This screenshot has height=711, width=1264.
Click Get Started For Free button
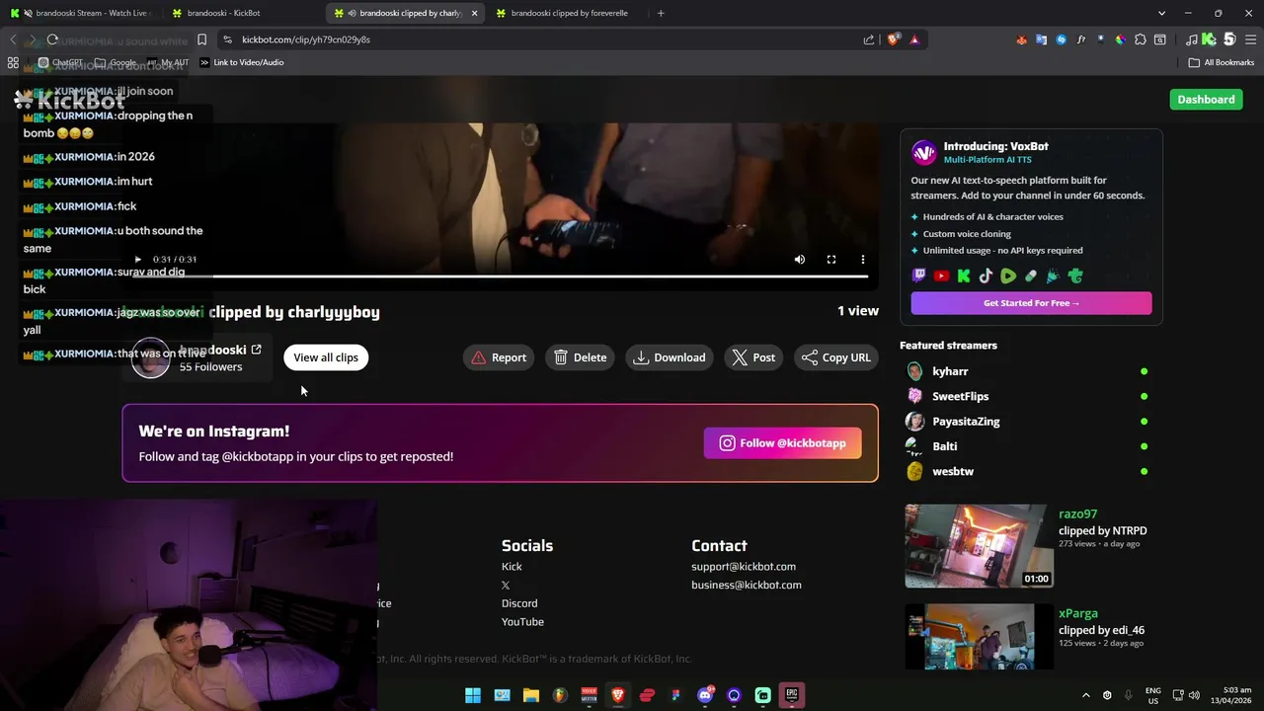1031,303
